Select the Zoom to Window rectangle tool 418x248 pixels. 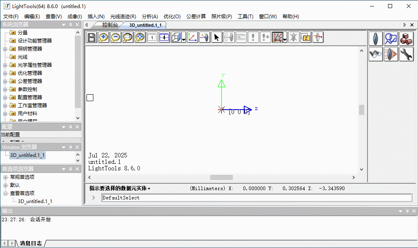[128, 37]
